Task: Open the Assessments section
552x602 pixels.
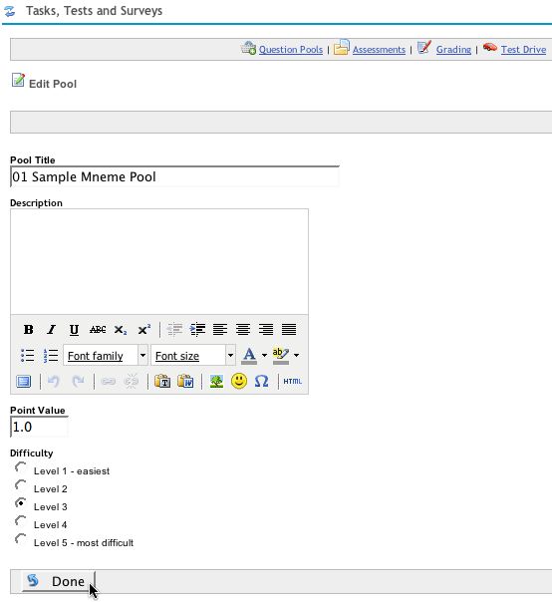Action: coord(379,50)
